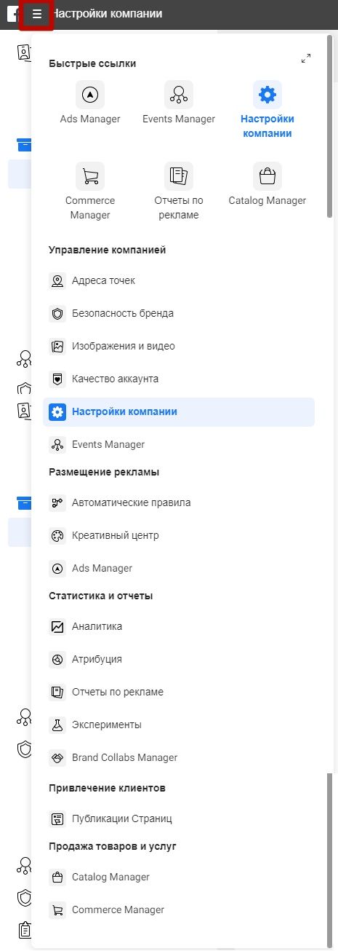Screen dimensions: 338x951
Task: Expand the menu with the arrows icon
Action: pos(306,58)
